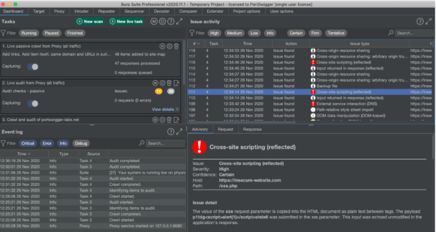Expand View details for live audit
The width and height of the screenshot is (436, 232).
(165, 109)
